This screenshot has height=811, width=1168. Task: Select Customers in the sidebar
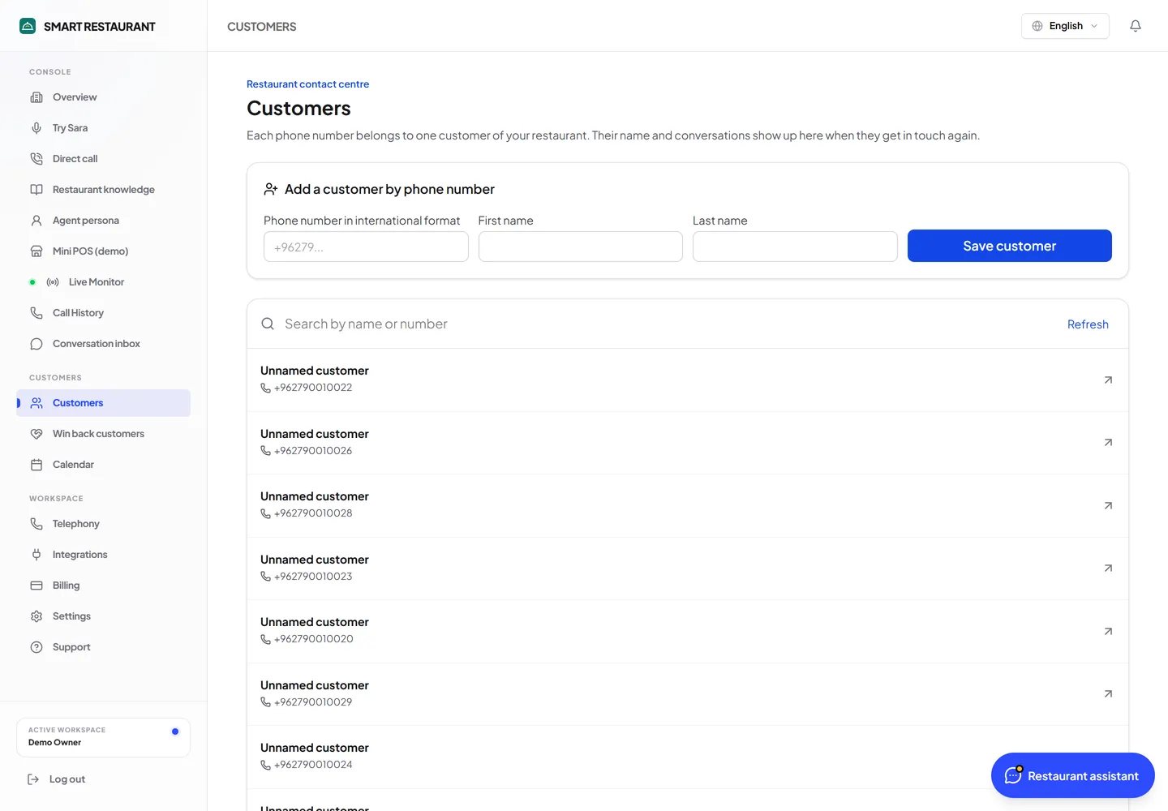pos(103,403)
